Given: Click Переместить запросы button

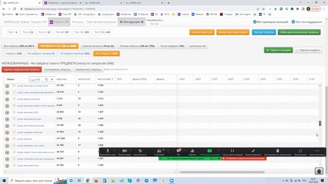Looking at the screenshot, I should tap(88, 70).
